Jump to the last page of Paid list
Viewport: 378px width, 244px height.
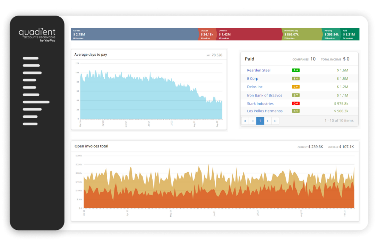tap(275, 121)
